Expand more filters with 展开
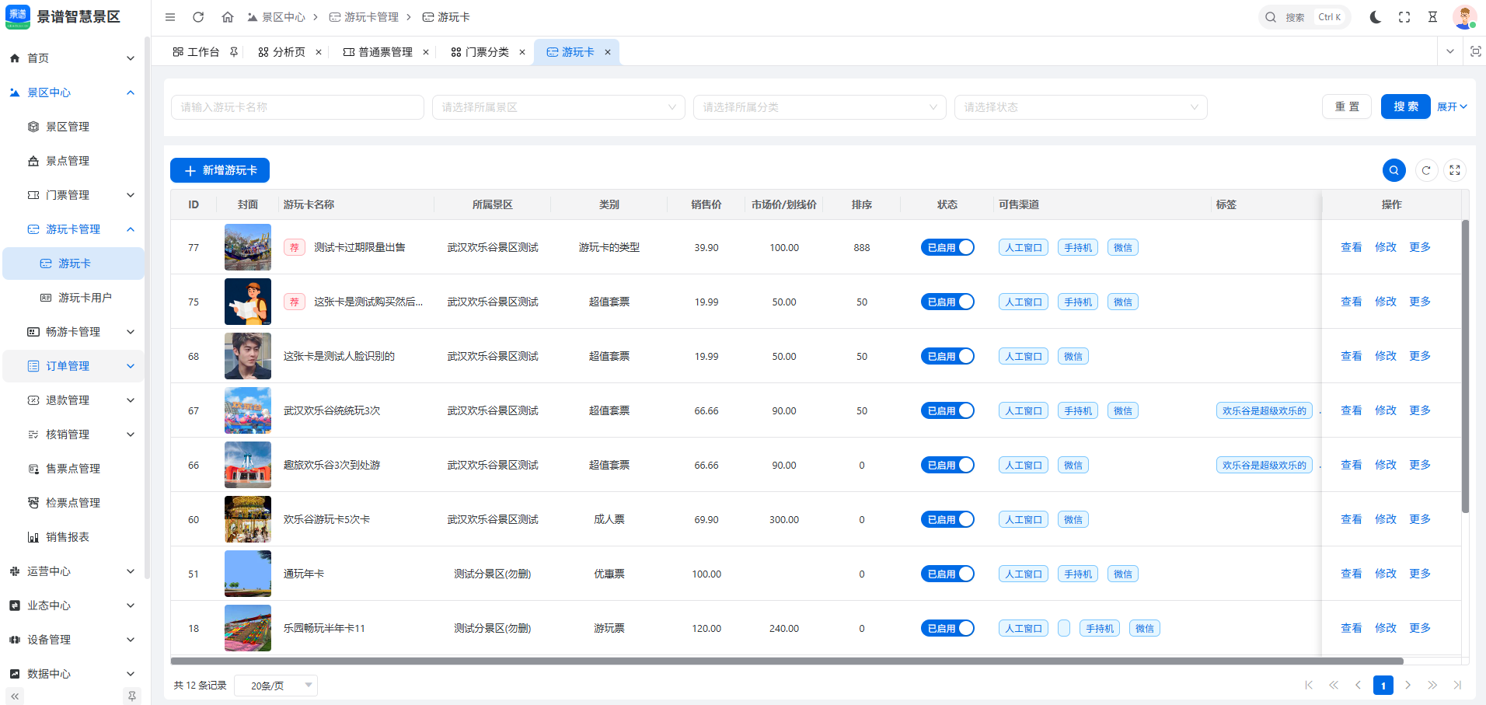This screenshot has width=1486, height=705. (1452, 107)
